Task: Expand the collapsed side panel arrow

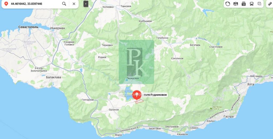Action: [86, 4]
